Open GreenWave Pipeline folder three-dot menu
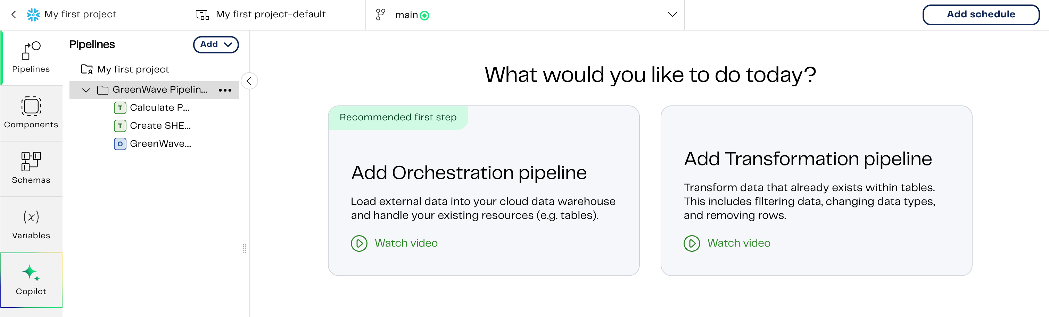 coord(225,90)
